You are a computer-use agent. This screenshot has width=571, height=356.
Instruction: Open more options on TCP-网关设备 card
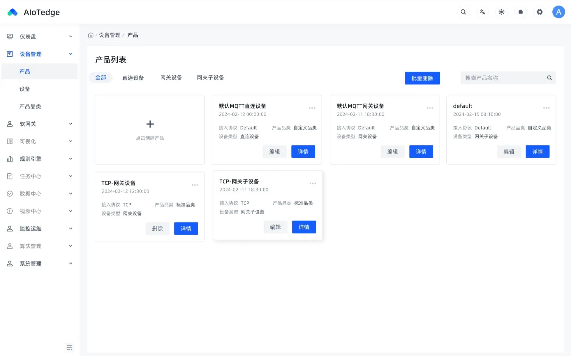(x=195, y=185)
